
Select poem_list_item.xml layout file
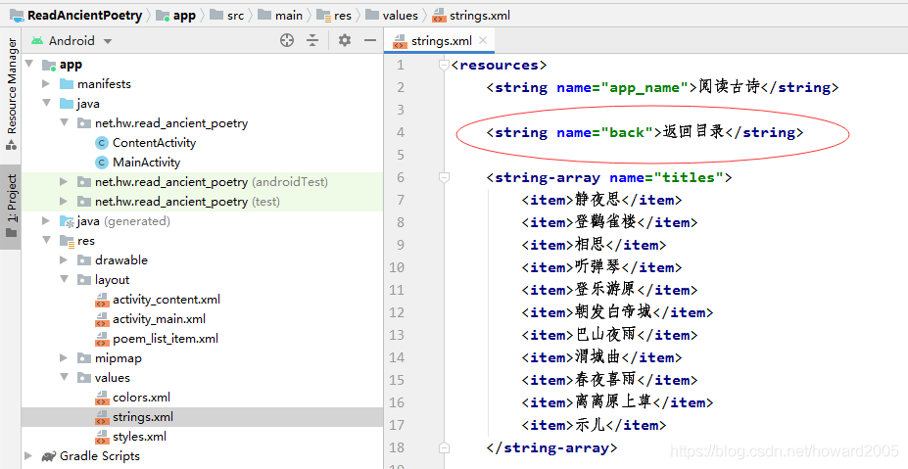tap(165, 339)
